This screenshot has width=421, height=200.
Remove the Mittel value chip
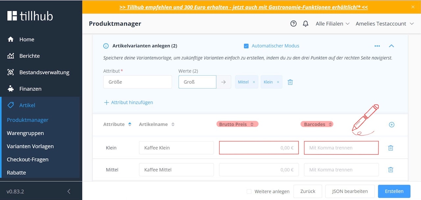pyautogui.click(x=253, y=82)
